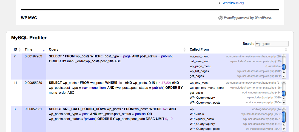
Task: Click scroll up arrow in query 11 call stack
Action: (x=284, y=99)
